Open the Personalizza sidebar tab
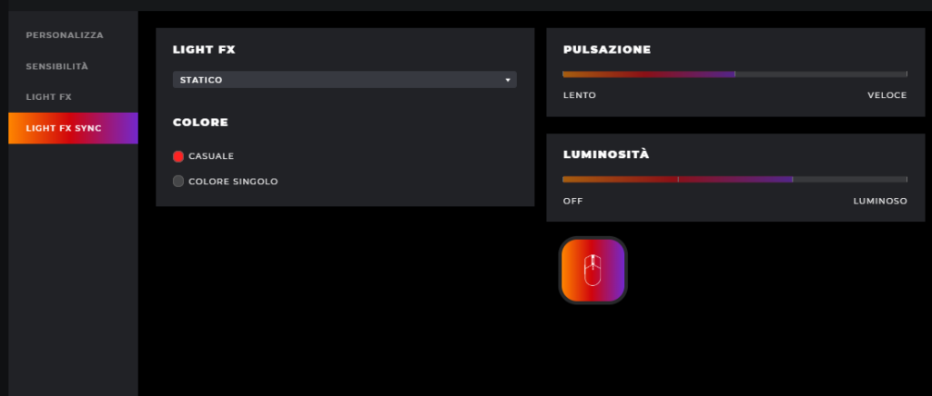The height and width of the screenshot is (396, 932). (x=65, y=35)
